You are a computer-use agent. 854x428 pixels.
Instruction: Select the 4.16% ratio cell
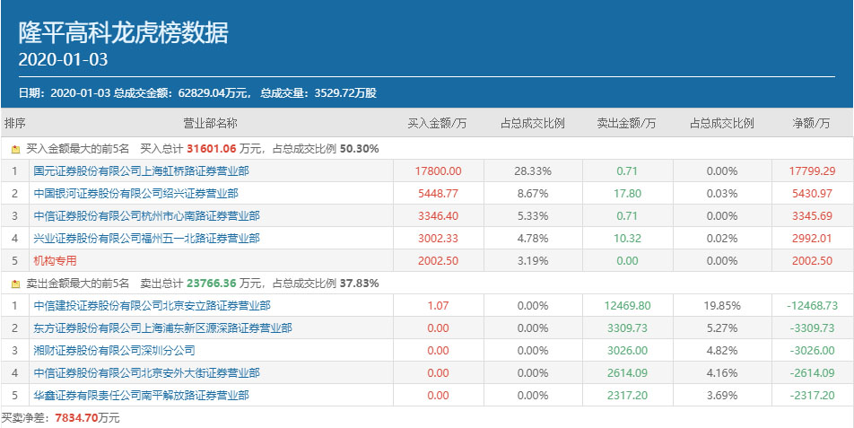[x=721, y=373]
